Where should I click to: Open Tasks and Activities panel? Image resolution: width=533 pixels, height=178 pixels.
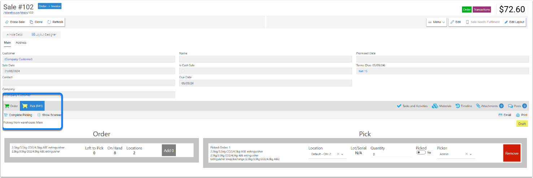[412, 106]
